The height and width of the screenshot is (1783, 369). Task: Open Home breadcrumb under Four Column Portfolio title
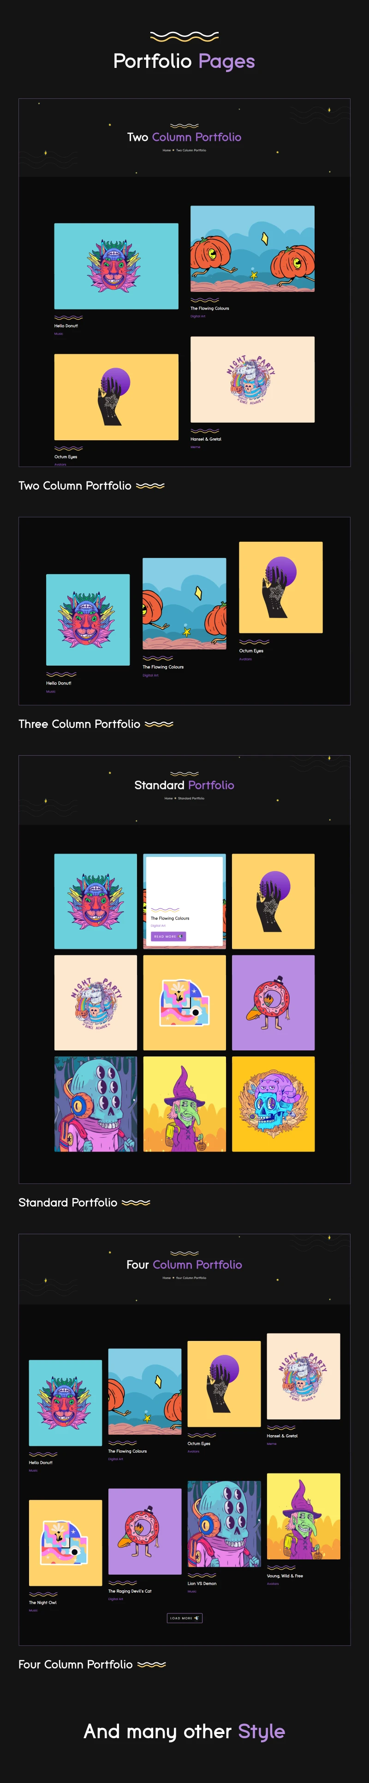tap(167, 1278)
